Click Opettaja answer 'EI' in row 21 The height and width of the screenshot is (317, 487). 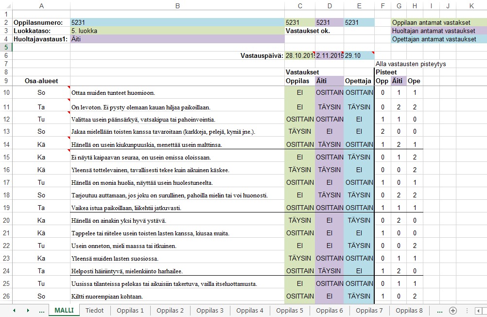coord(359,233)
